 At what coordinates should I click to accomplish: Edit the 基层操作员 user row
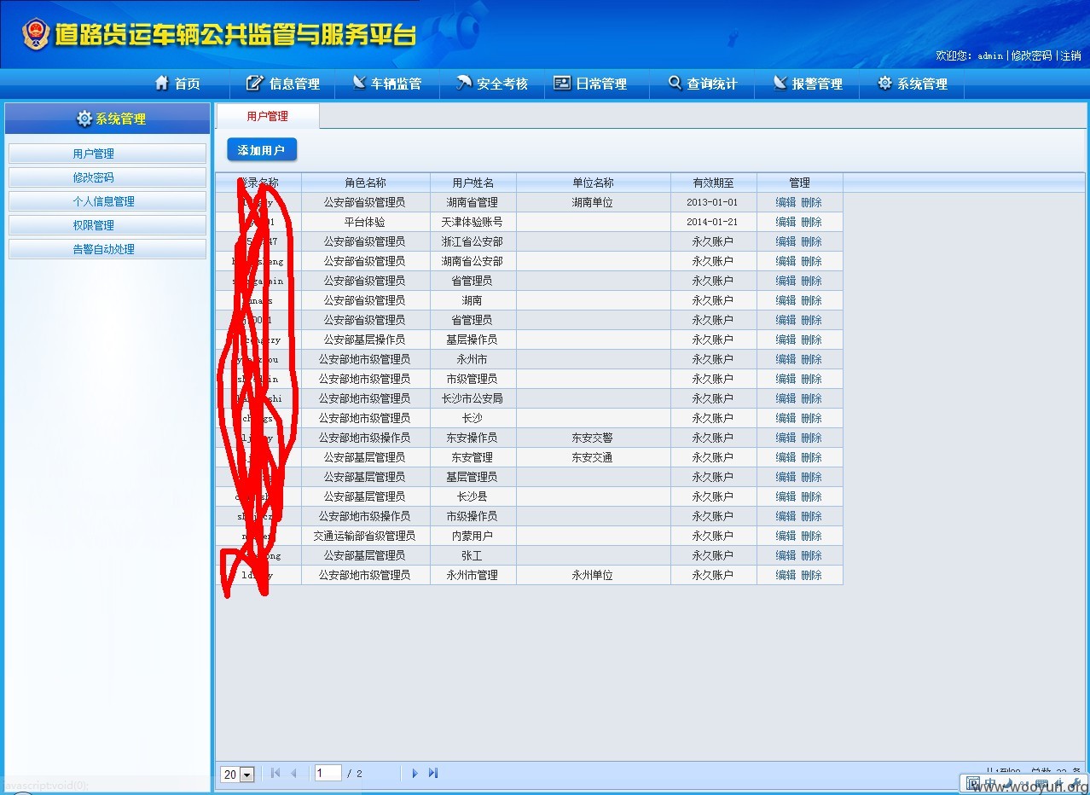click(x=786, y=339)
